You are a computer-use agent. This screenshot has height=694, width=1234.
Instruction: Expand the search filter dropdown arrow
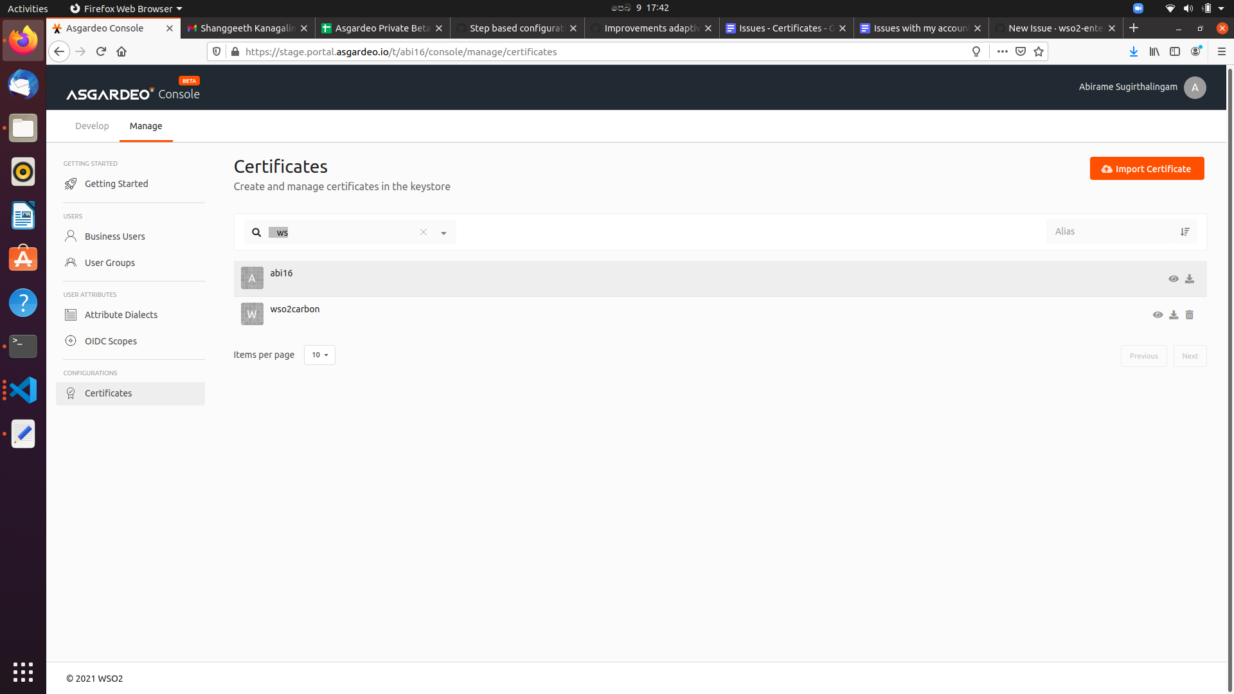pos(443,233)
